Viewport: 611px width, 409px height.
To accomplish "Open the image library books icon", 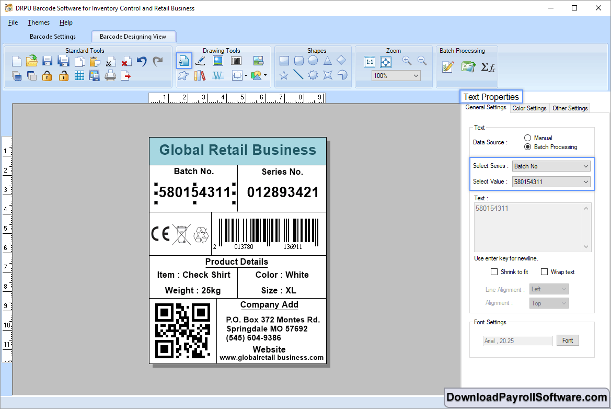I will tap(200, 75).
